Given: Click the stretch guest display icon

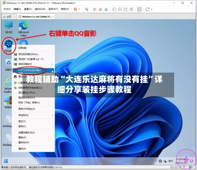Looking at the screenshot, I should [148, 9].
